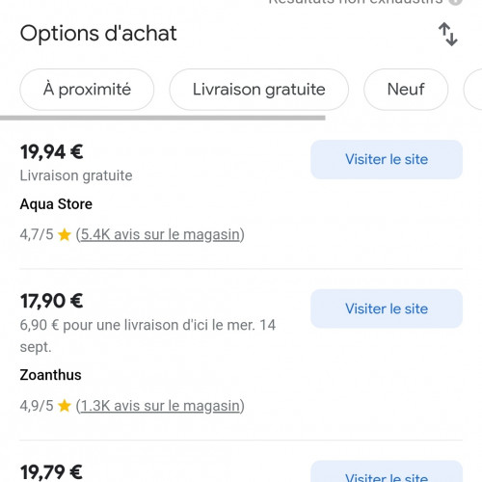
Task: Open 5.4K avis sur le magasin link
Action: tap(160, 234)
